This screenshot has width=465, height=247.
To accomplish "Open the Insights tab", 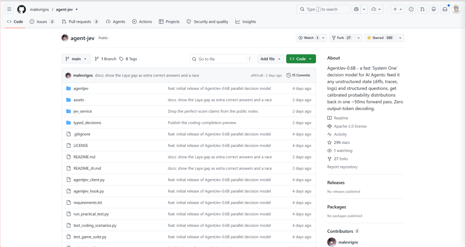I will pyautogui.click(x=246, y=21).
